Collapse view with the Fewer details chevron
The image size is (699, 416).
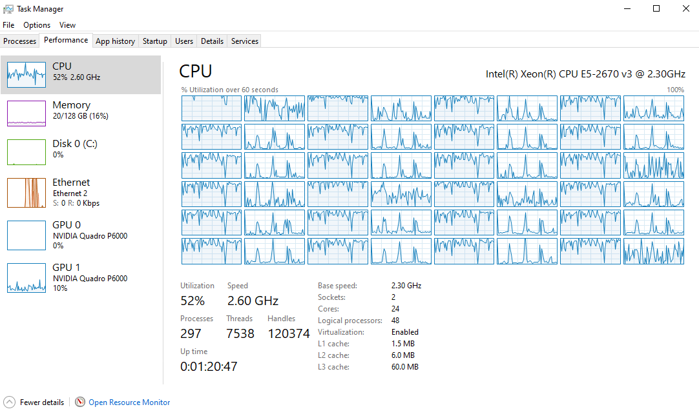click(9, 402)
